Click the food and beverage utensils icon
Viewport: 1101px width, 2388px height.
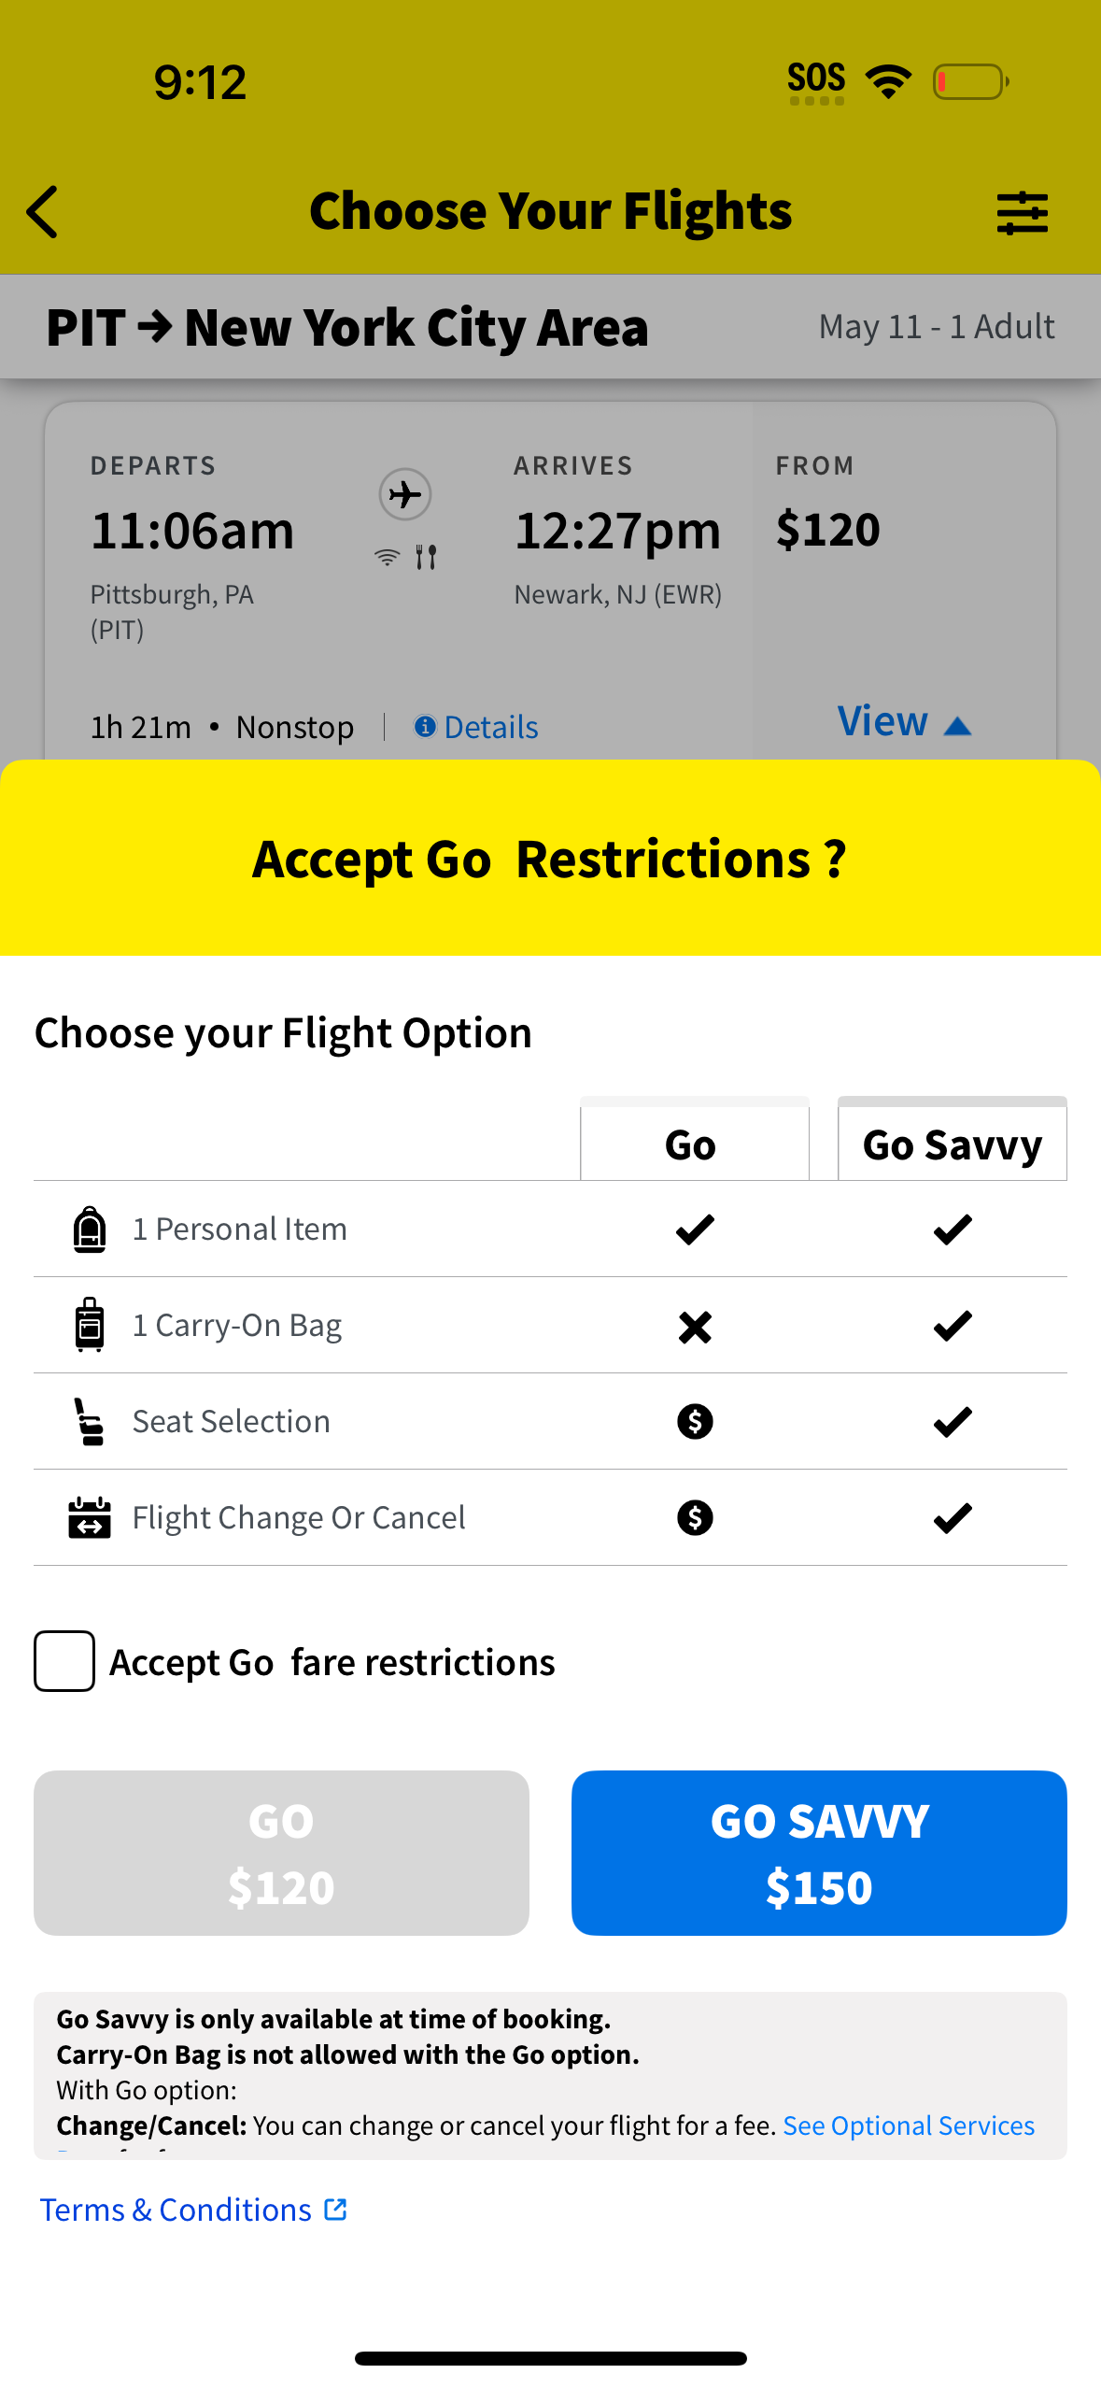click(425, 556)
